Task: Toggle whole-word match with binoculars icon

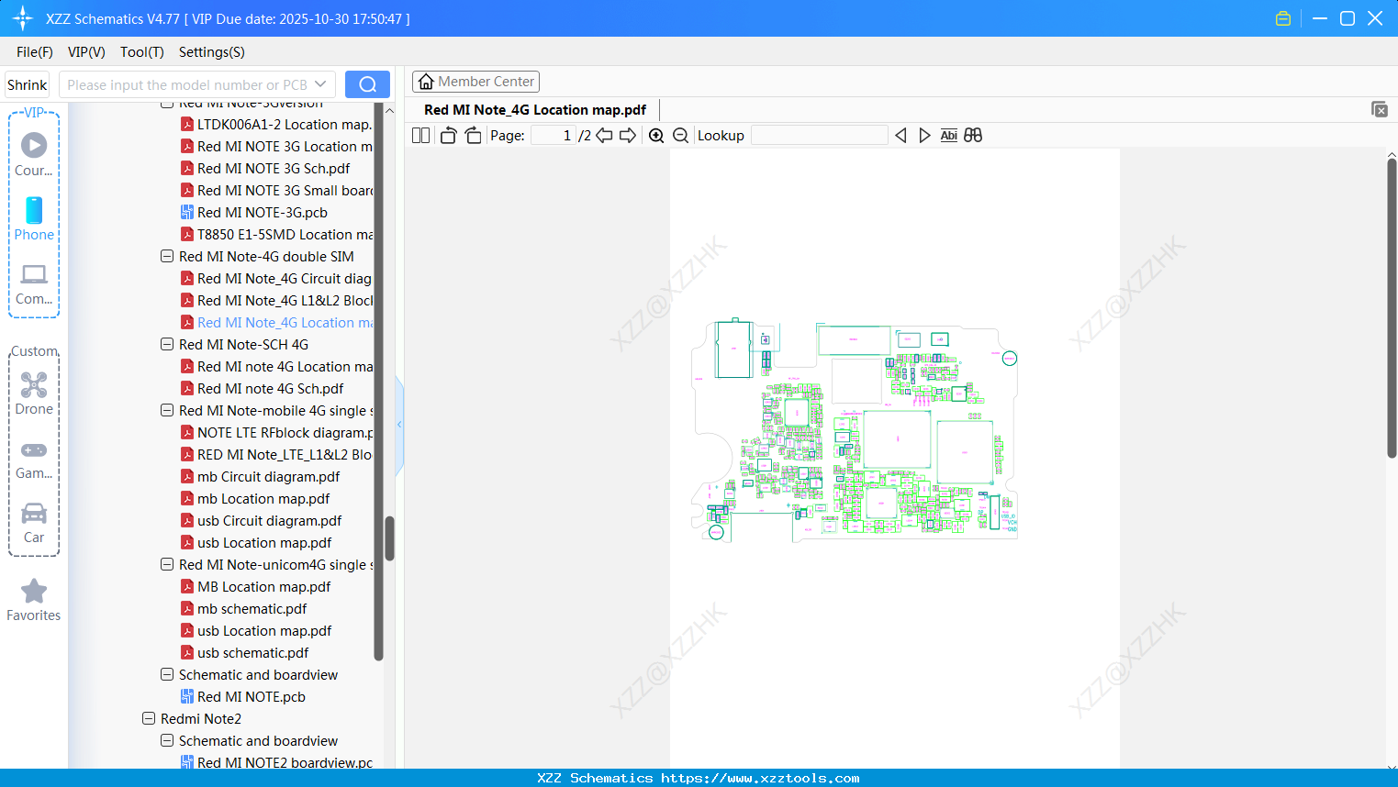Action: (x=973, y=135)
